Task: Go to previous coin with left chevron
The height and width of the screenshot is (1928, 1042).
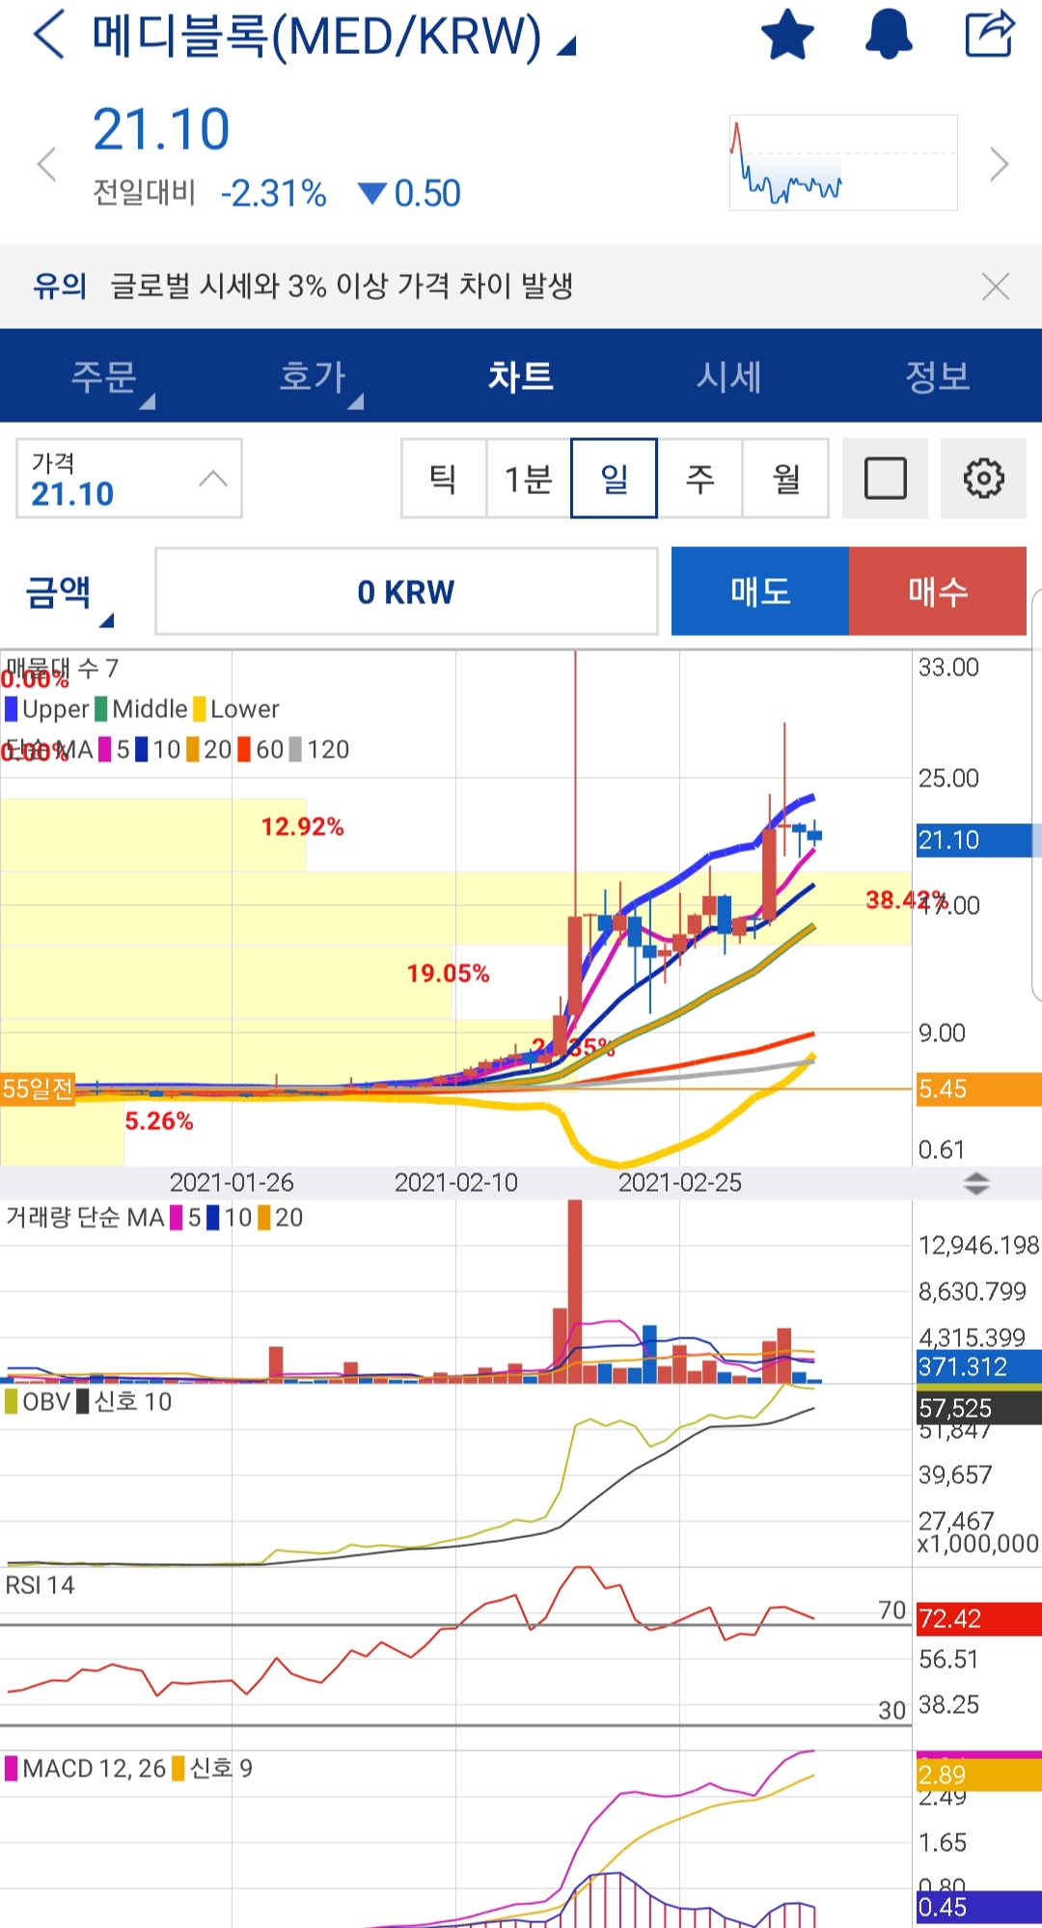Action: [46, 164]
